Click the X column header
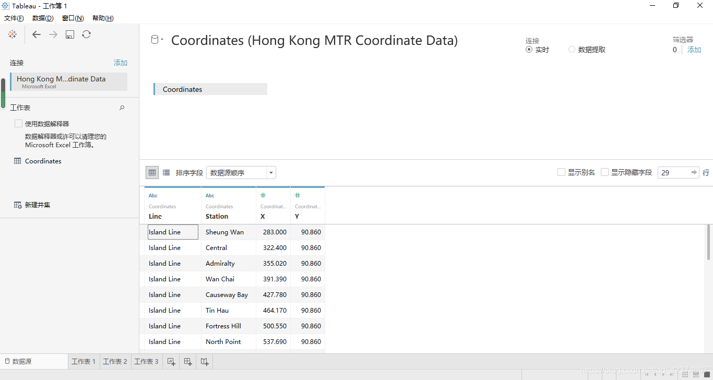The image size is (713, 380). pos(274,206)
